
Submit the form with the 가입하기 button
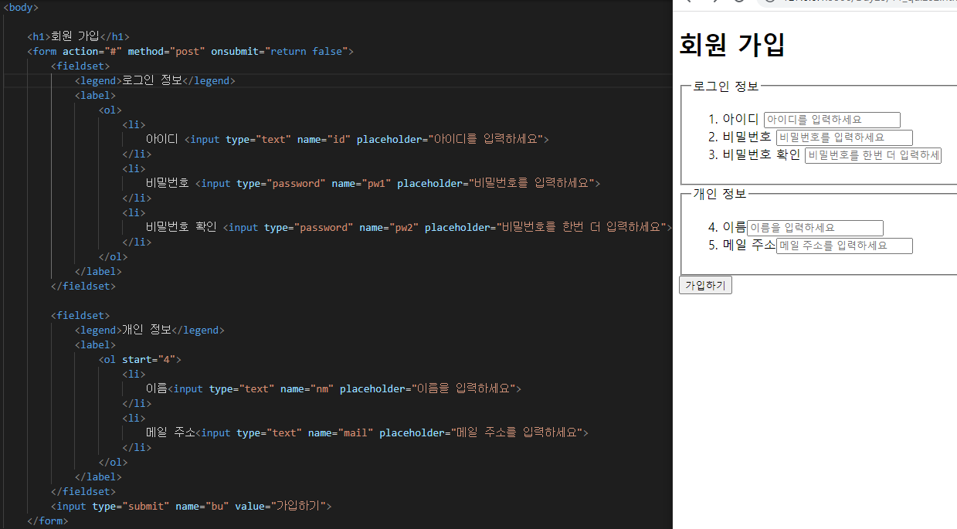point(705,285)
